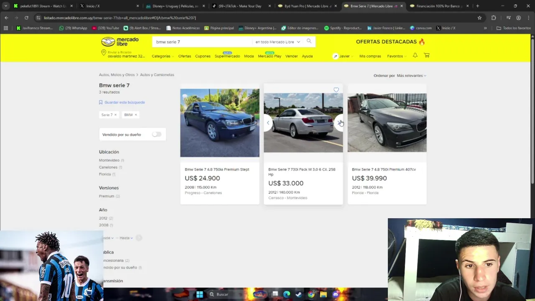Open the dark gray BMW 750i thumbnail
Viewport: 535px width, 301px height.
coord(387,122)
